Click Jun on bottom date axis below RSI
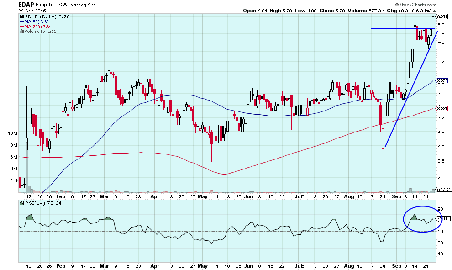452x270 pixels. point(248,266)
